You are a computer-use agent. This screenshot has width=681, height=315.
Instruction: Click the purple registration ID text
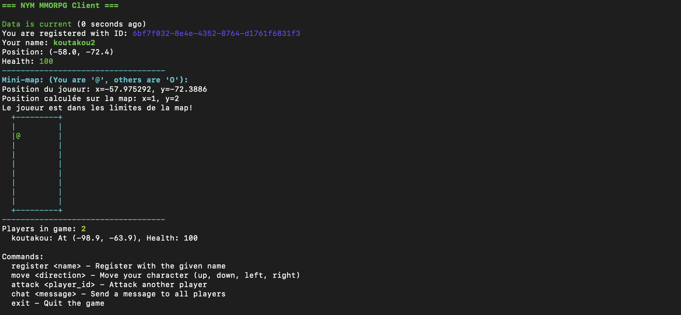click(x=216, y=34)
